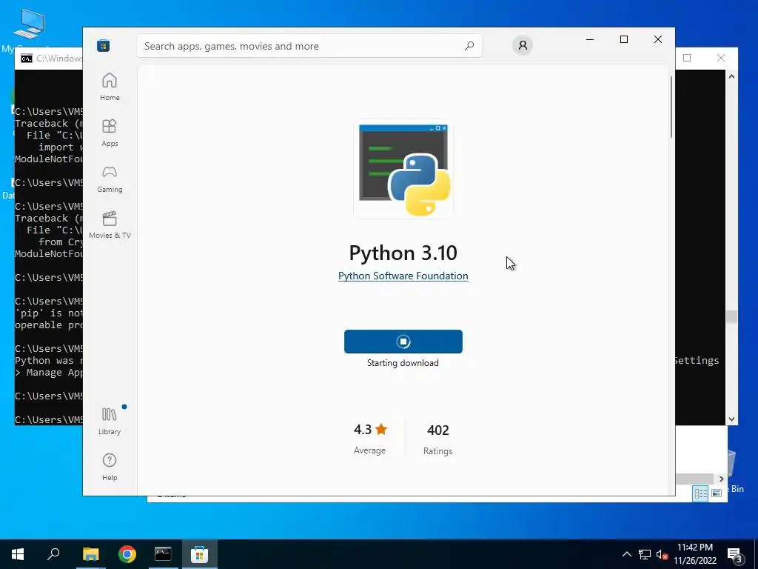The height and width of the screenshot is (569, 758).
Task: Switch File Explorer to details view icon
Action: (700, 493)
